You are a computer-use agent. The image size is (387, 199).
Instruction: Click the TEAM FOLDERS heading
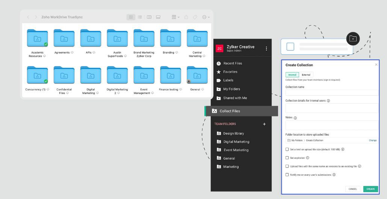(x=225, y=124)
